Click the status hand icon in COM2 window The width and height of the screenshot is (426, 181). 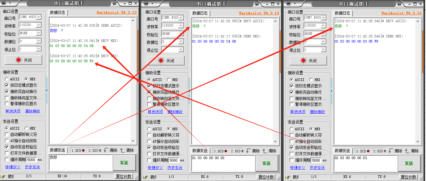3,177
